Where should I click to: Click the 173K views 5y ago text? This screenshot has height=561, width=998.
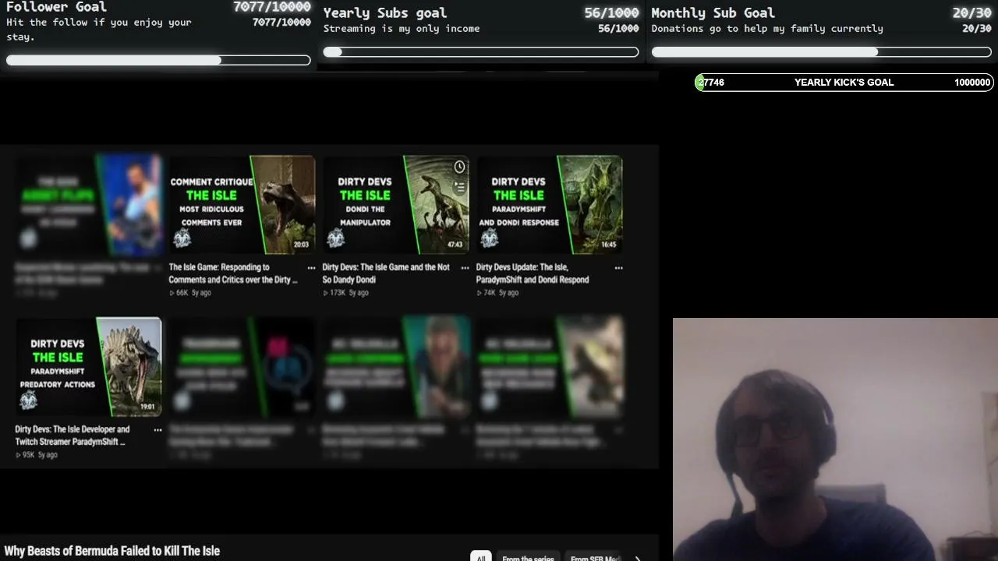[346, 293]
